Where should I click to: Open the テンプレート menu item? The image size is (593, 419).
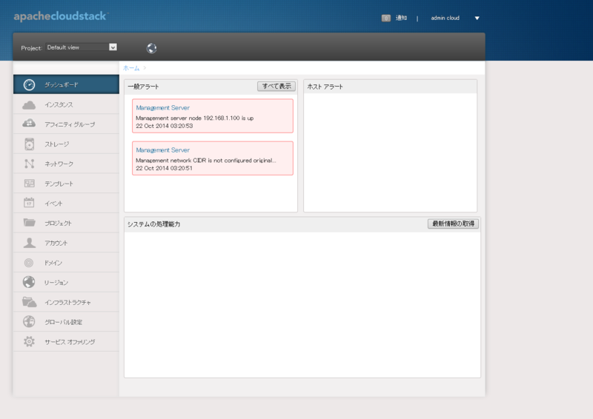pos(66,184)
